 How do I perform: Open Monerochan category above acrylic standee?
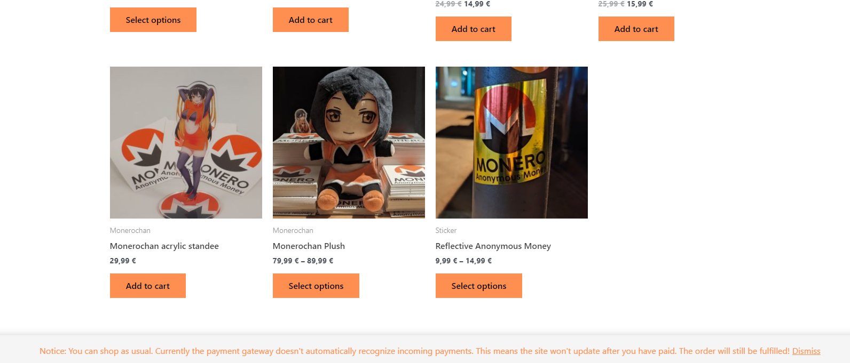coord(130,230)
